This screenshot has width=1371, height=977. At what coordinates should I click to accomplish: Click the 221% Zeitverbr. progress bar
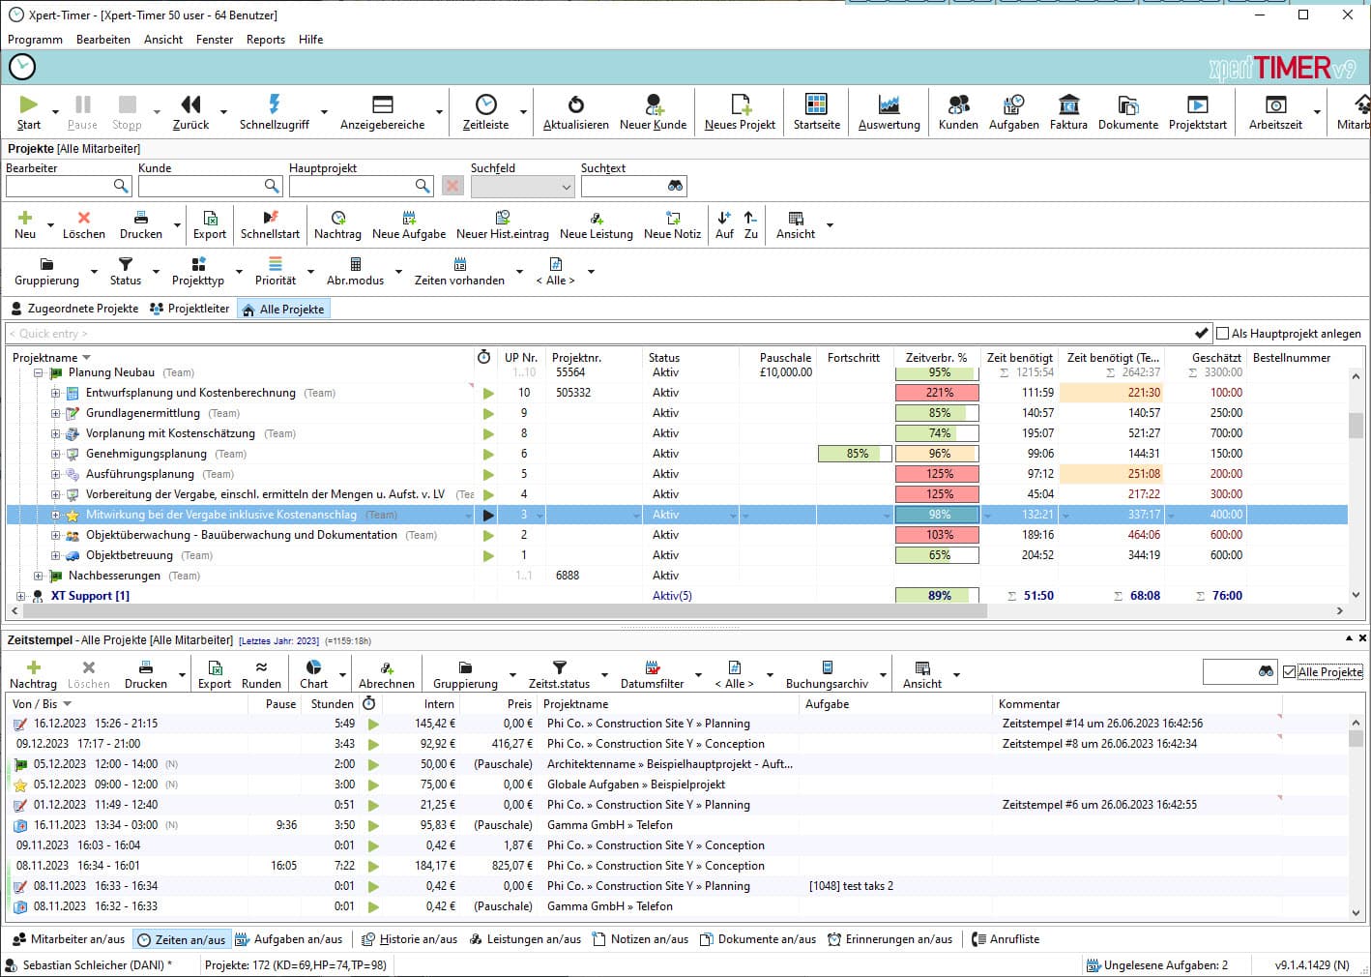coord(937,393)
